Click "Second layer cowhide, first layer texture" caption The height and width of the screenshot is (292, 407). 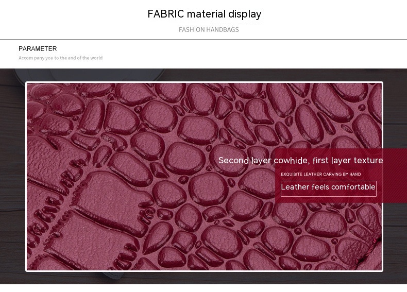(300, 161)
